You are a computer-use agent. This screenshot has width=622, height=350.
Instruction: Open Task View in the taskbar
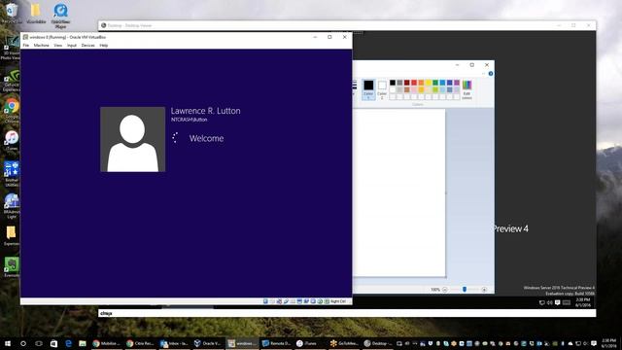pos(39,343)
